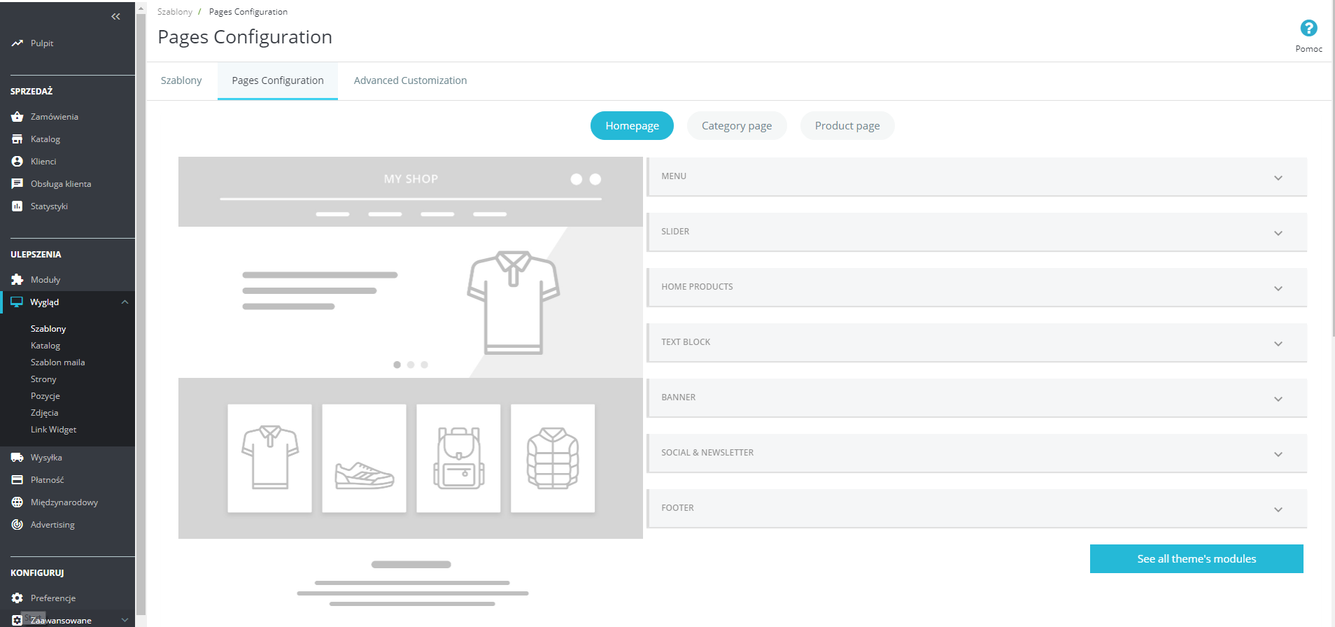Collapse the Wygląd submenu arrow
Screen dimensions: 1335x627
point(125,302)
